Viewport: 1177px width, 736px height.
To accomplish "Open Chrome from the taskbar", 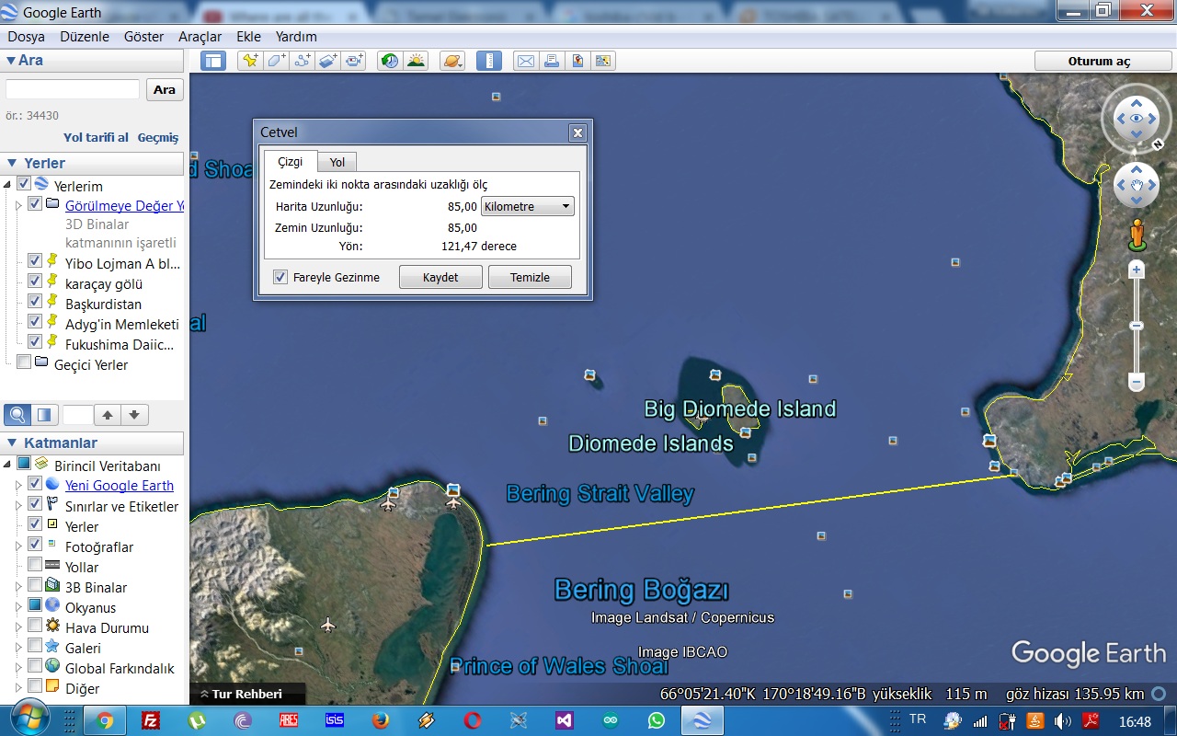I will click(x=104, y=720).
